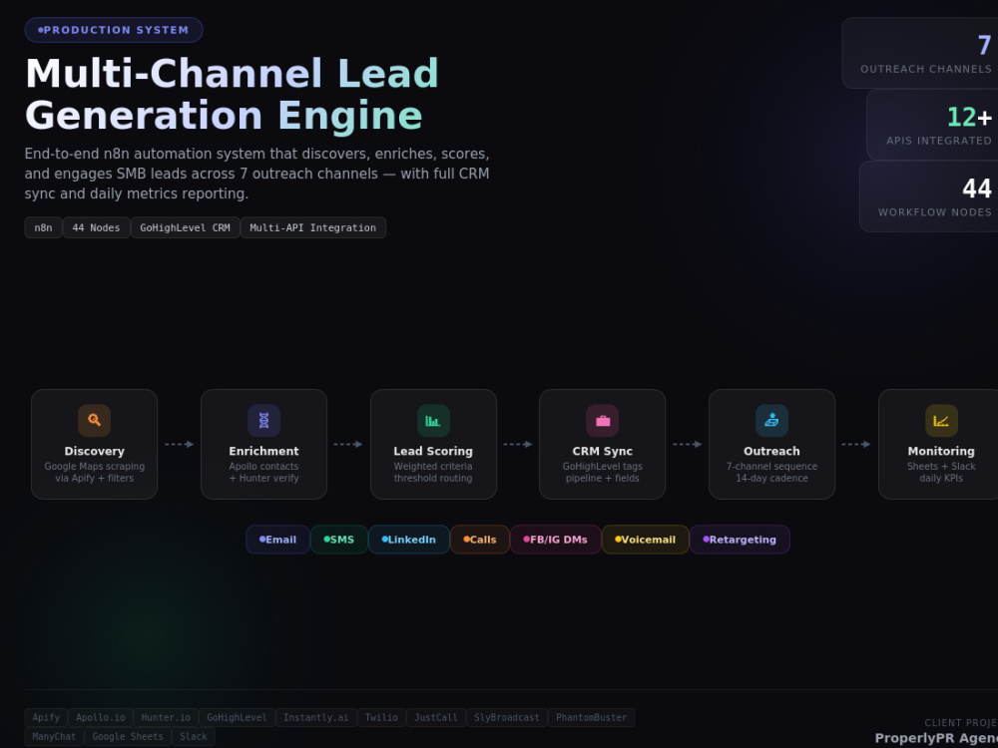Select the FB/IG DMs channel pill
Viewport: 998px width, 748px height.
(555, 540)
